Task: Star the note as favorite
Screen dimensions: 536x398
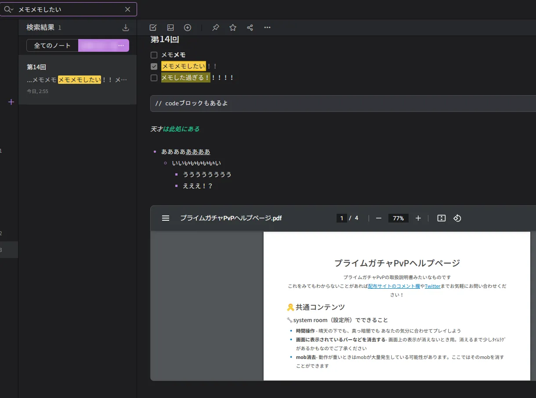Action: tap(233, 28)
